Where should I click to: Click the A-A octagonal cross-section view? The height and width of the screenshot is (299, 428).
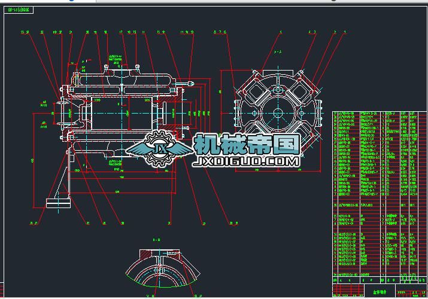(278, 112)
